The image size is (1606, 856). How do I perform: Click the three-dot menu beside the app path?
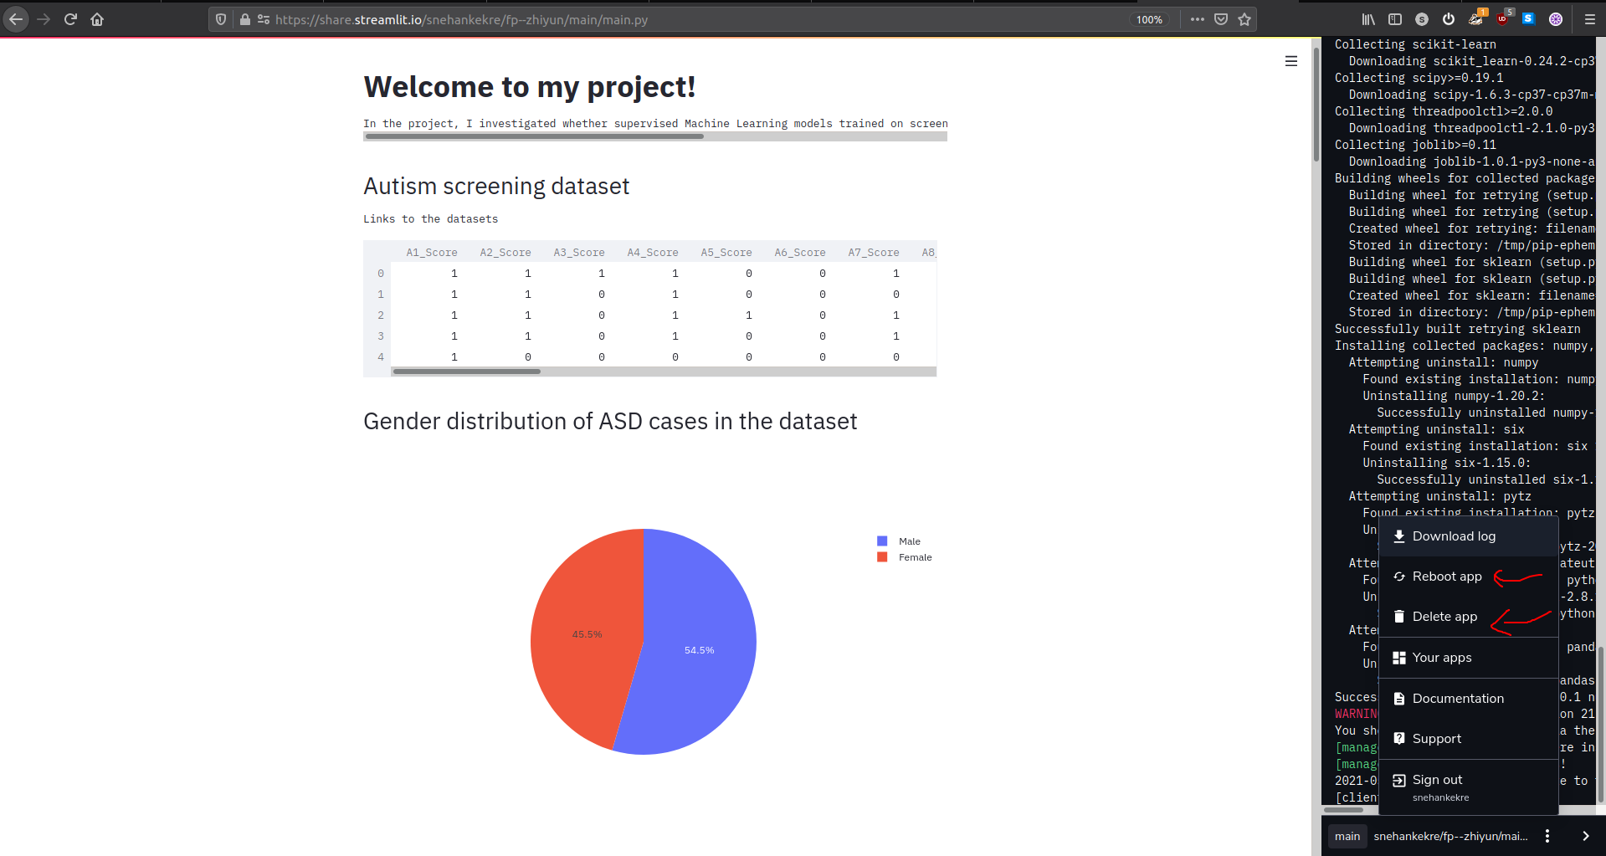[x=1547, y=836]
